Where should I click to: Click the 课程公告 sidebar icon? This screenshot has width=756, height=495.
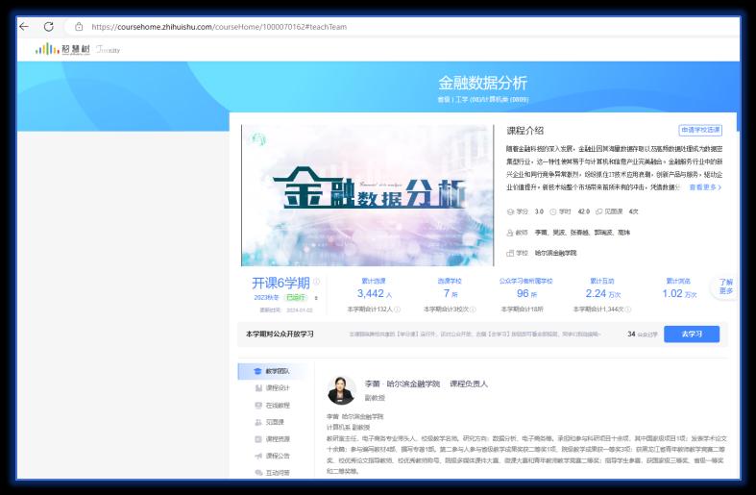[x=258, y=456]
